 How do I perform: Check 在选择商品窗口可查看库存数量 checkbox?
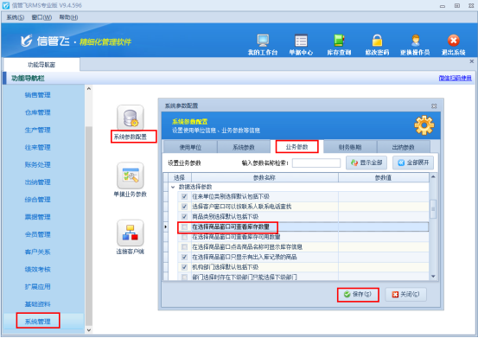(x=184, y=227)
